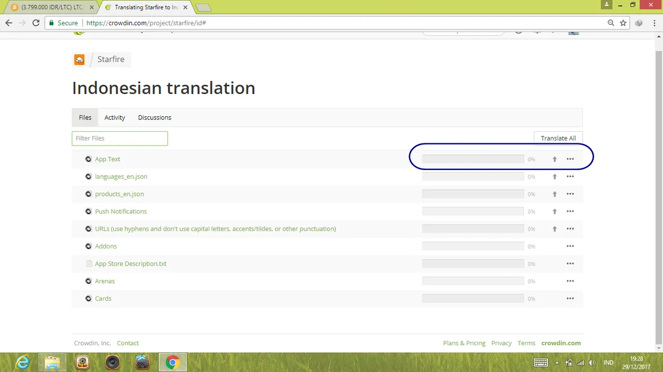Expand the languages_en.json file entry
663x372 pixels.
[89, 177]
